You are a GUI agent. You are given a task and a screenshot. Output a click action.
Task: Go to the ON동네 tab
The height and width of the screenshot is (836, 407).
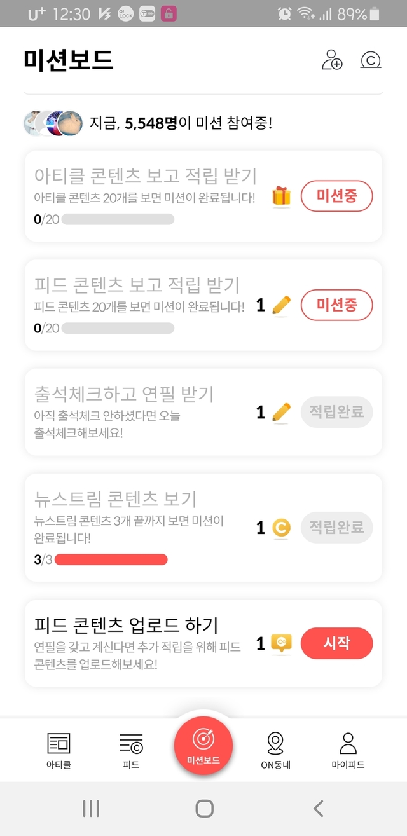275,750
